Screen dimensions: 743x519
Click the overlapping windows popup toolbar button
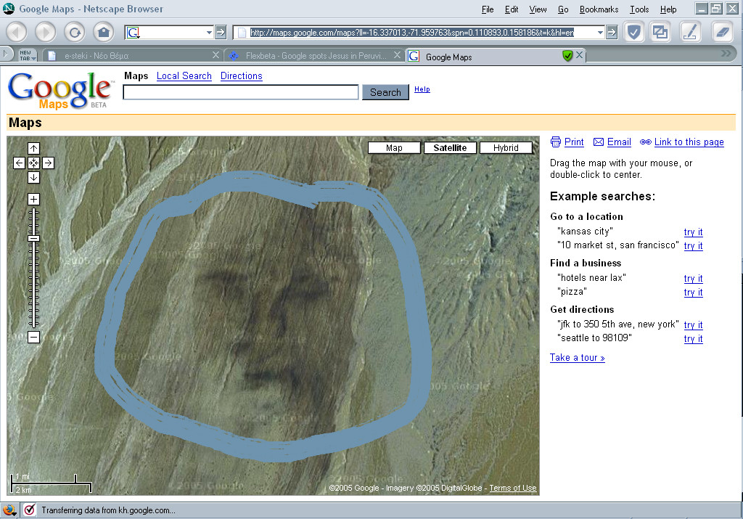(660, 32)
